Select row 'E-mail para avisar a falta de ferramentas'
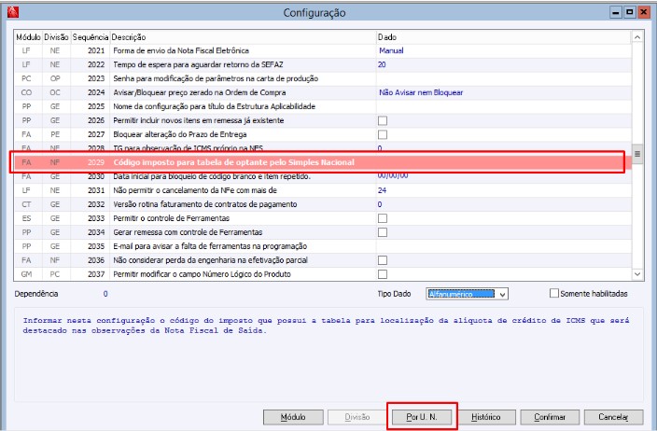 [x=323, y=246]
